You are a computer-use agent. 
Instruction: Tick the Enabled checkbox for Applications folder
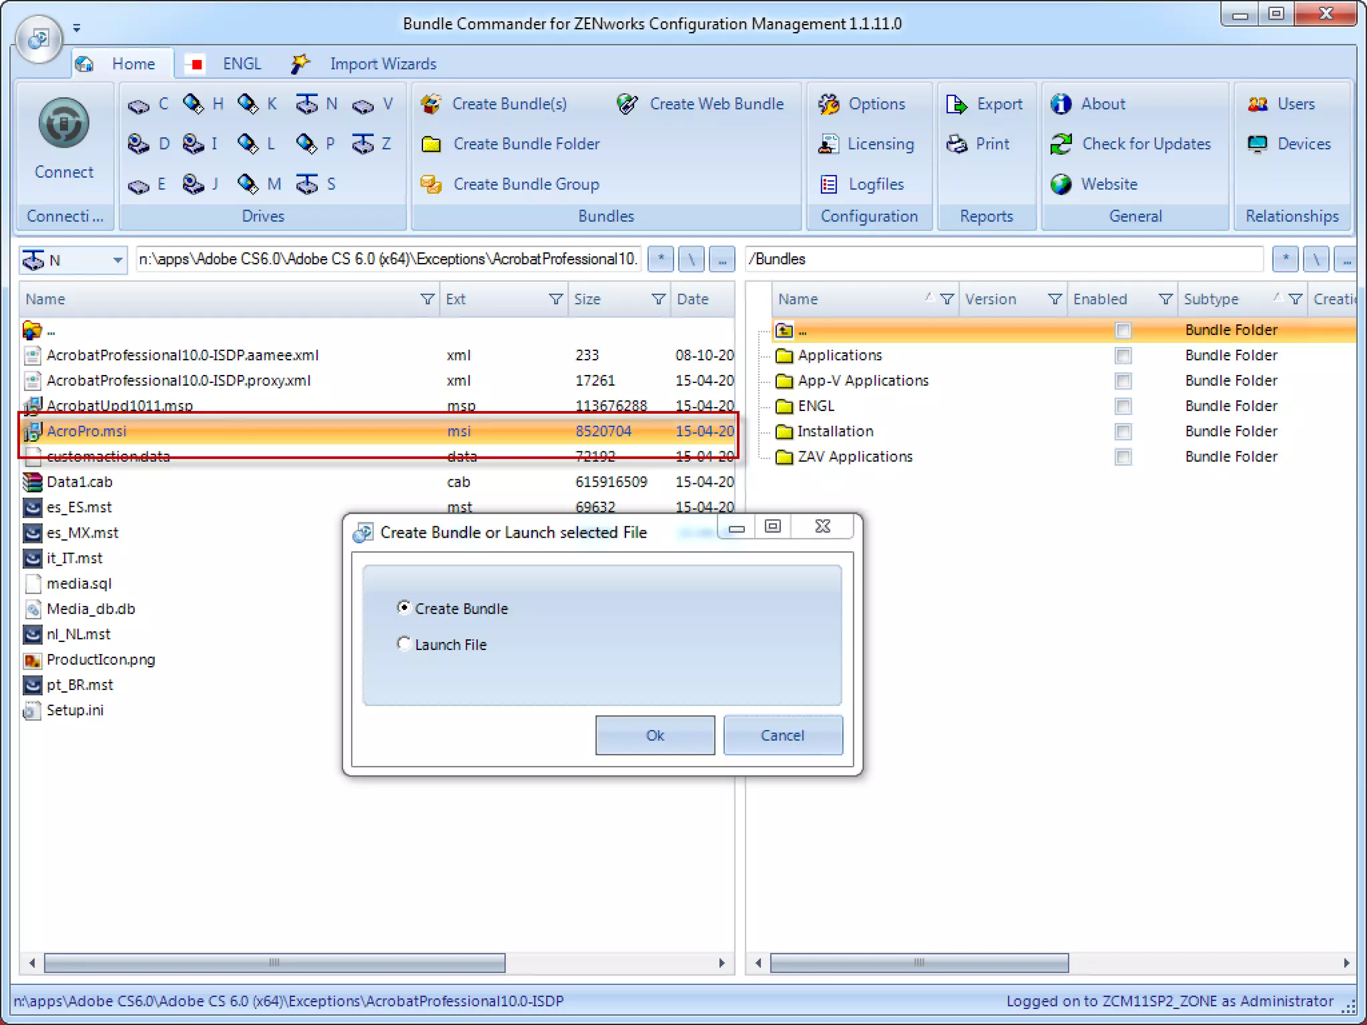[x=1123, y=356]
